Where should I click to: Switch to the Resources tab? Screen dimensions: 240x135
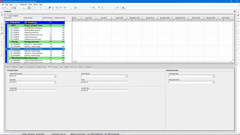click(x=73, y=67)
